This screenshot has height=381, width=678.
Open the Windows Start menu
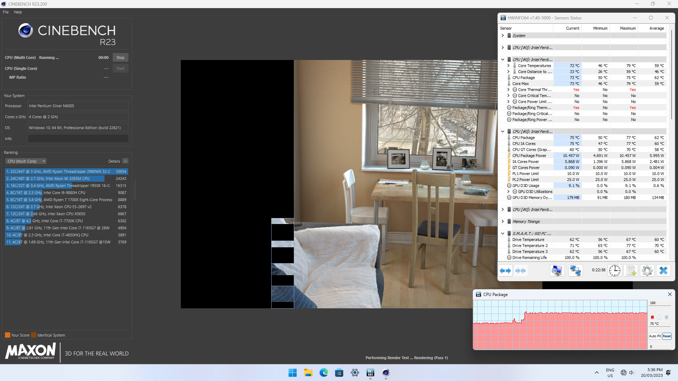pyautogui.click(x=292, y=373)
